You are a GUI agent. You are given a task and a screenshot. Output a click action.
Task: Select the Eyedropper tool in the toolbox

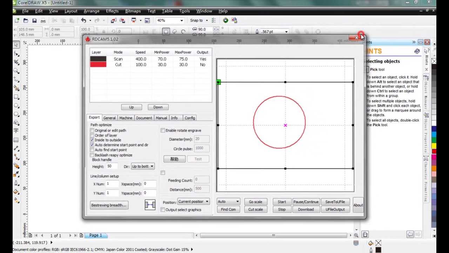coord(16,174)
